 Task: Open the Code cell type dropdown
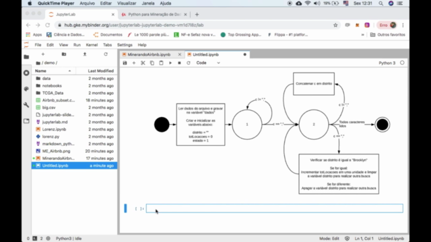[208, 63]
